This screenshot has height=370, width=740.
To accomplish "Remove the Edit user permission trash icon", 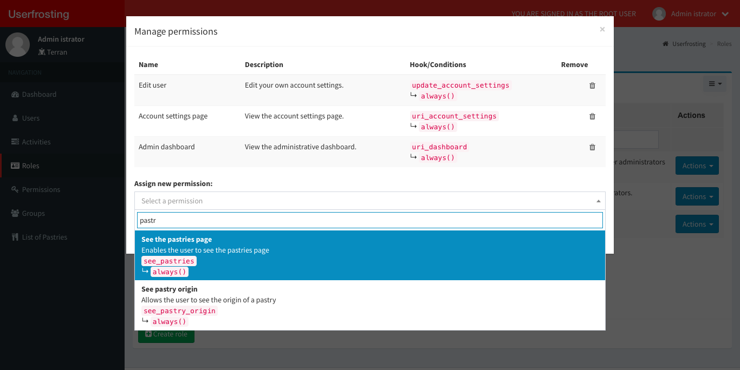I will click(592, 85).
